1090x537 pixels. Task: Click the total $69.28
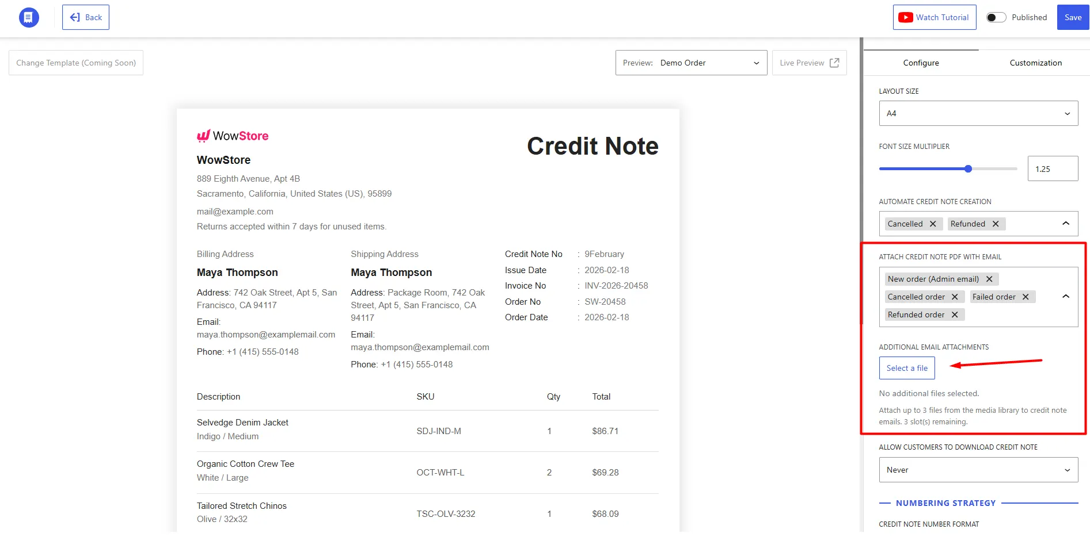(605, 473)
